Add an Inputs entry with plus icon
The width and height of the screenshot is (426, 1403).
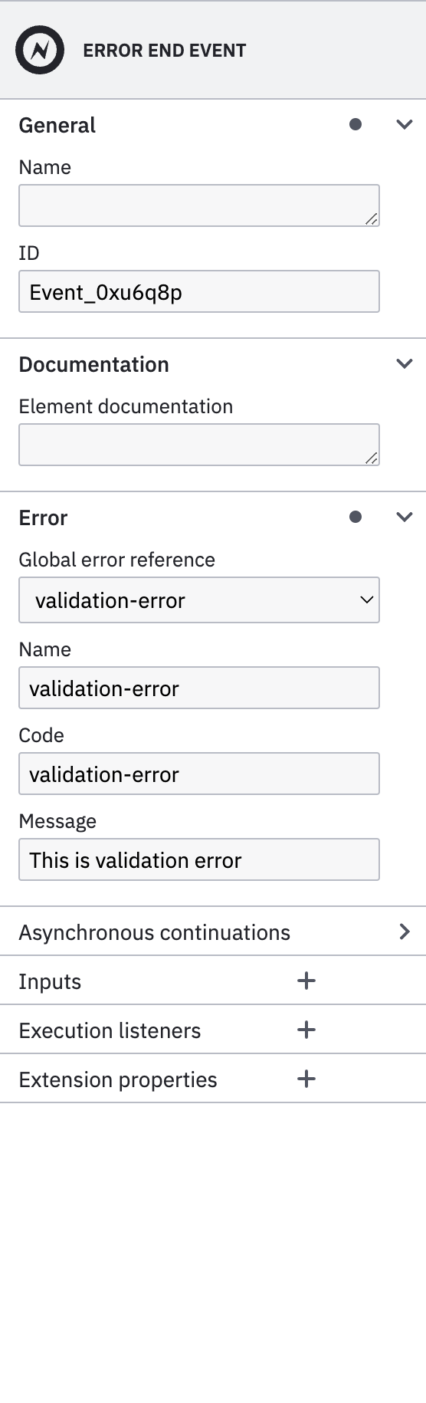(306, 981)
